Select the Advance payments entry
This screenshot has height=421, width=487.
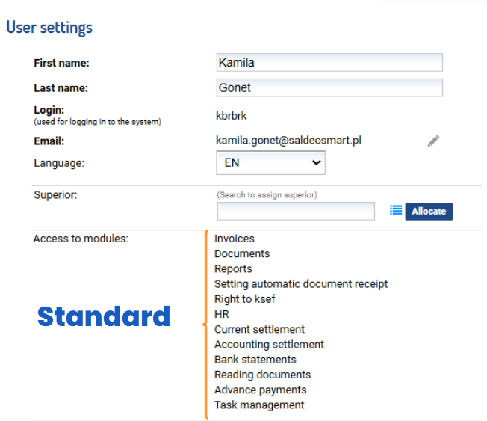tap(260, 390)
